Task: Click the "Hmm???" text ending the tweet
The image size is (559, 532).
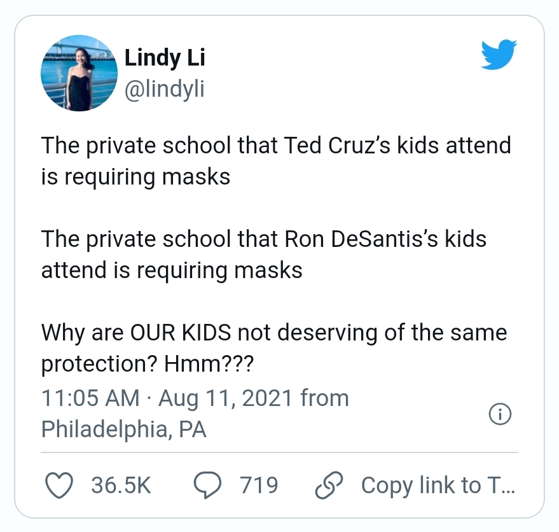Action: click(209, 364)
